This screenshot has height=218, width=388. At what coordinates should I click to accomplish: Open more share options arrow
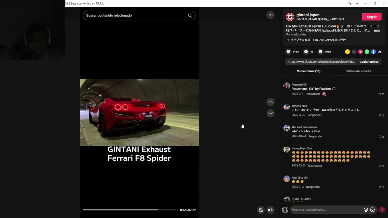click(380, 52)
